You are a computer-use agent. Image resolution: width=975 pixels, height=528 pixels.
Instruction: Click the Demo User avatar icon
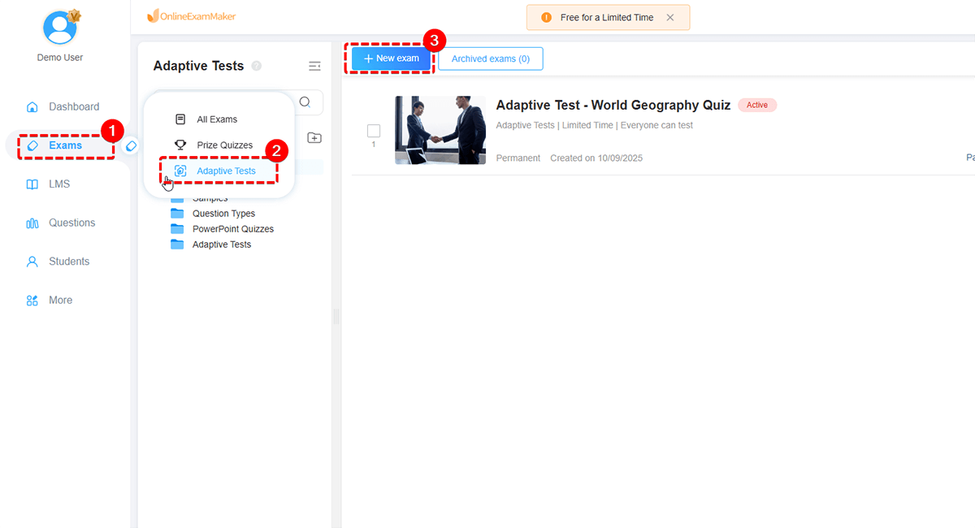[59, 27]
